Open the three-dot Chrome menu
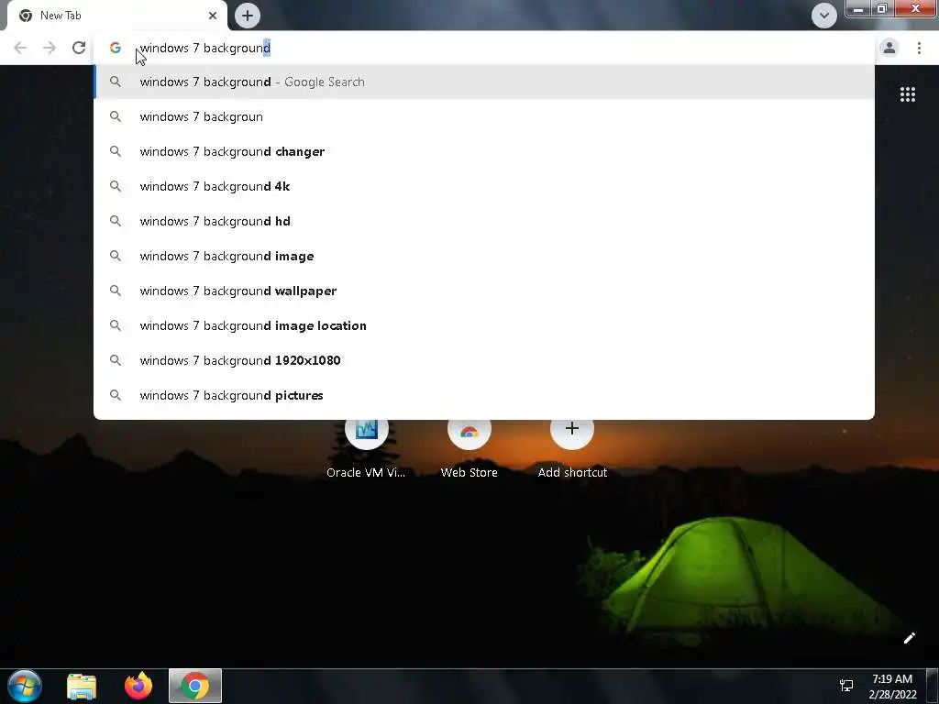 [x=919, y=48]
